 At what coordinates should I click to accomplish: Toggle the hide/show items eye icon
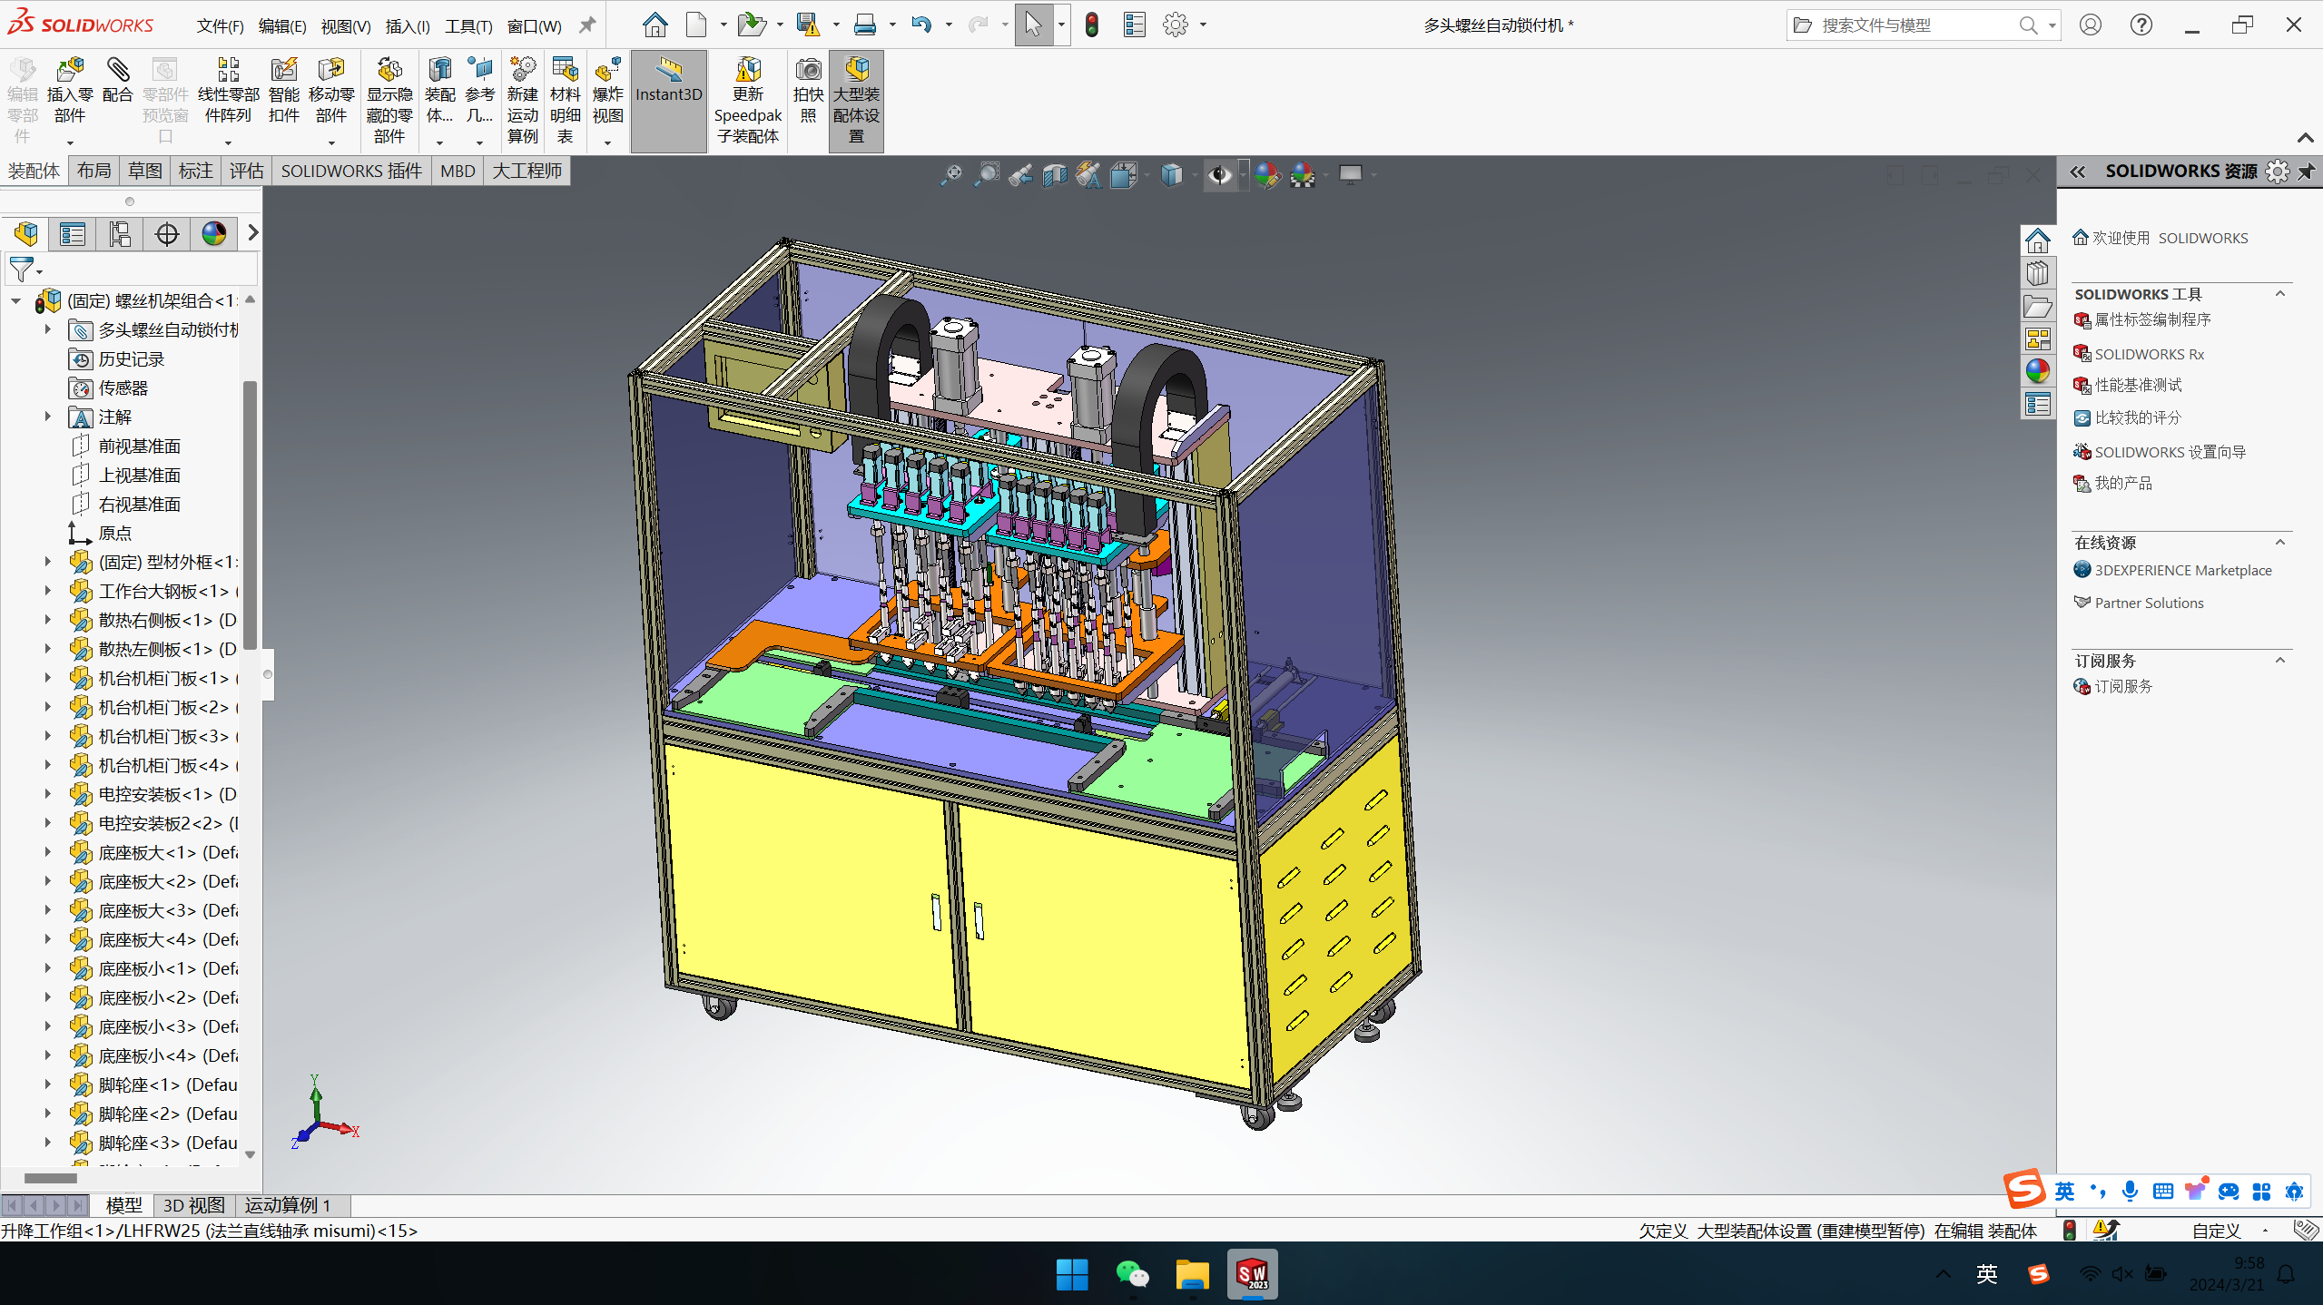pos(1219,174)
